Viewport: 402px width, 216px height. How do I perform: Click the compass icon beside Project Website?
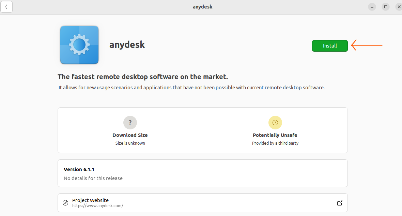coord(65,203)
